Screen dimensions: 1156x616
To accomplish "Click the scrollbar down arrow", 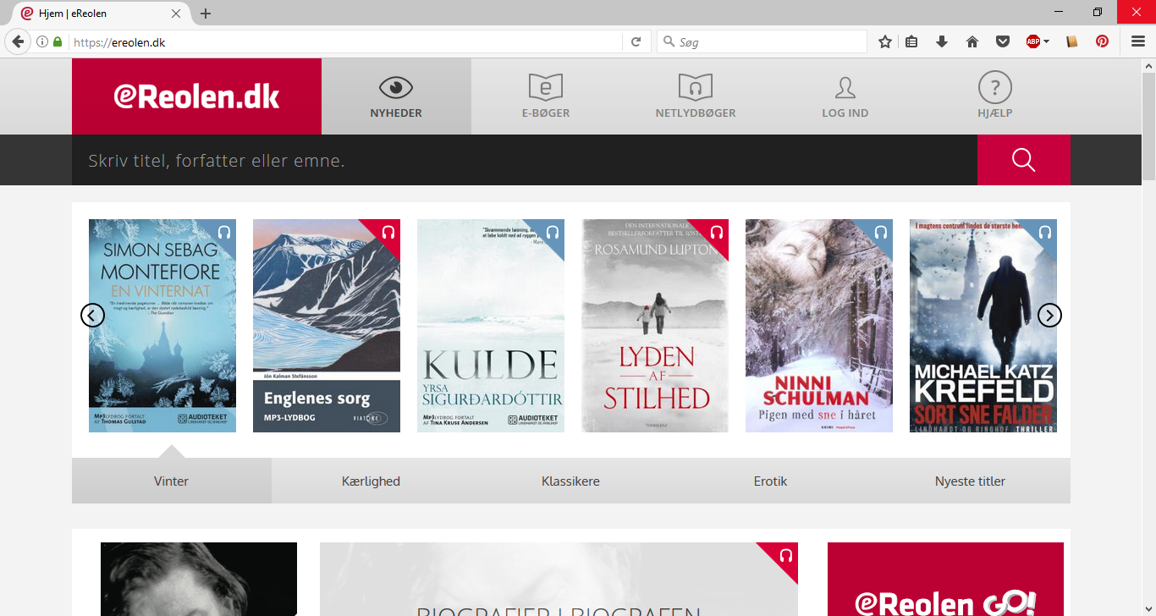I will click(1148, 608).
